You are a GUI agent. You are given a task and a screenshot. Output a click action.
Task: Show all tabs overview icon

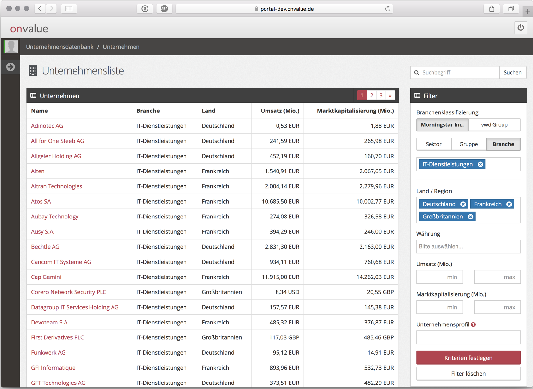pos(511,9)
